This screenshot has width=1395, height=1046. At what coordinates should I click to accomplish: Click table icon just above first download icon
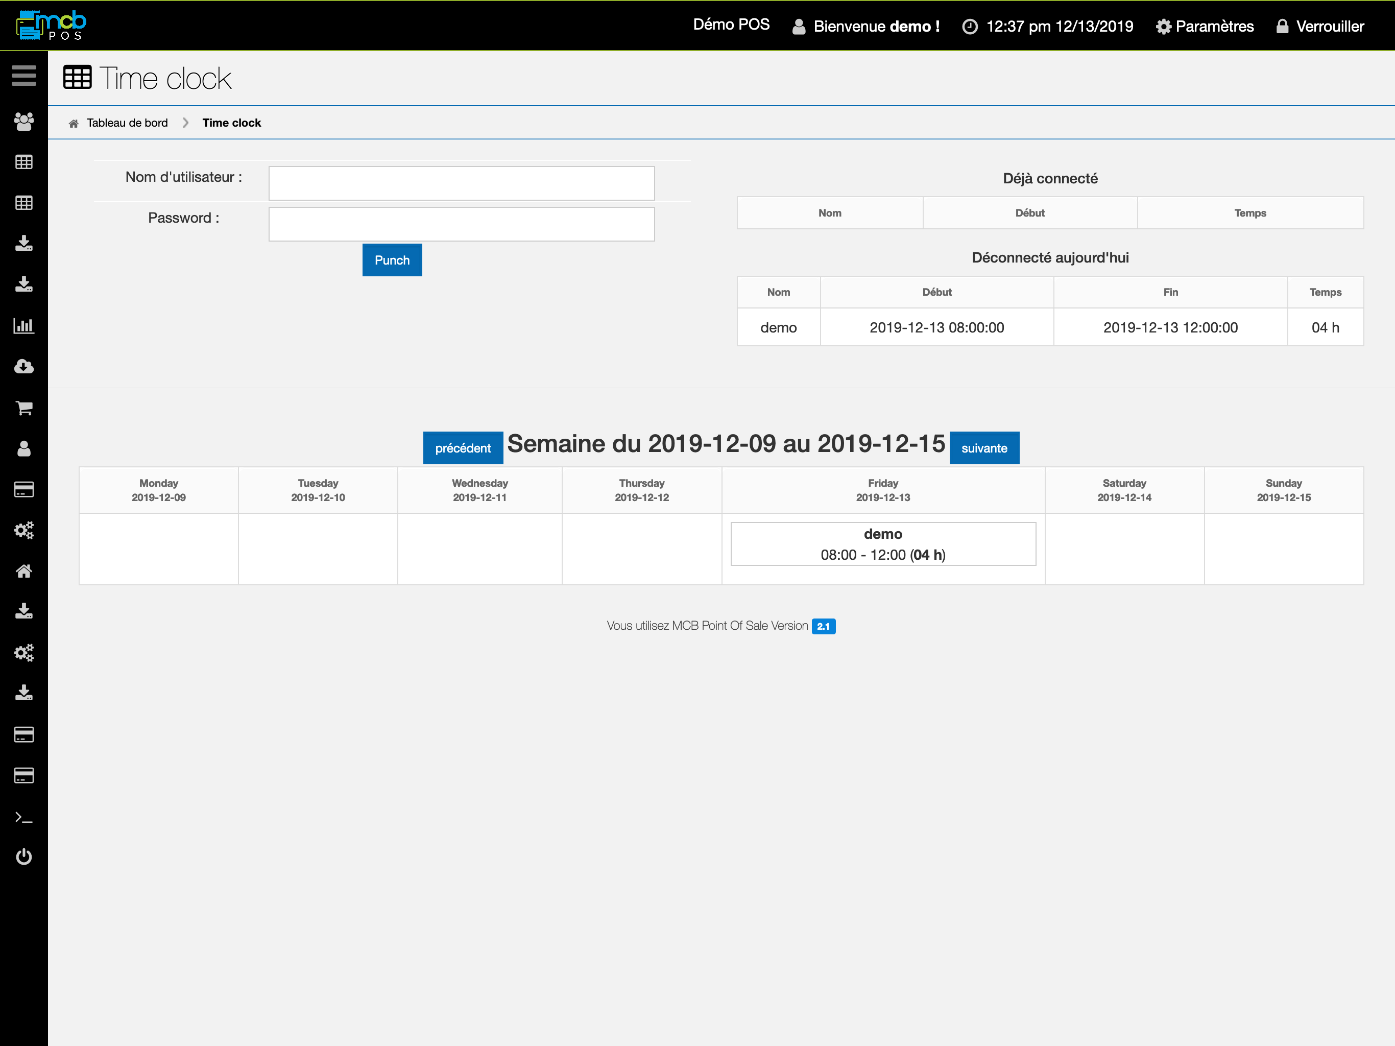point(24,203)
